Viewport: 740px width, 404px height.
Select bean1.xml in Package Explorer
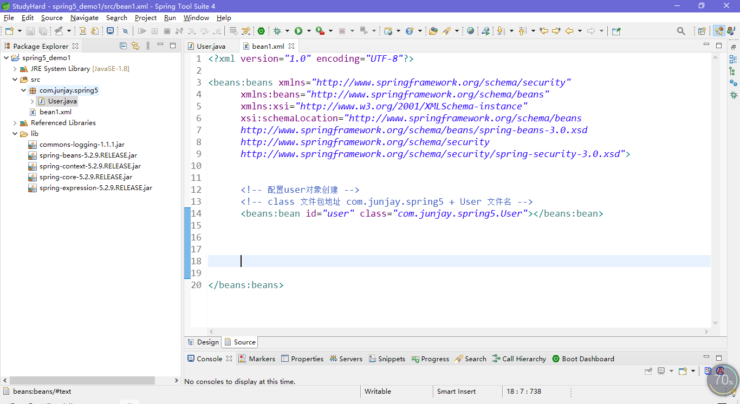pyautogui.click(x=55, y=112)
